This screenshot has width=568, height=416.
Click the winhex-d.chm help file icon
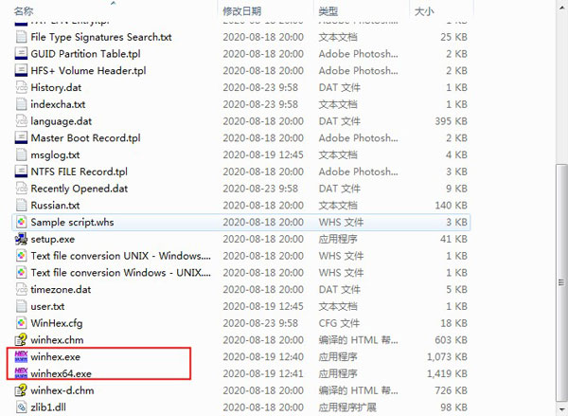(x=21, y=390)
